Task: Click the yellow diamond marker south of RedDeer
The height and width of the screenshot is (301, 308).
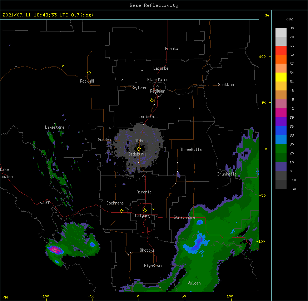Action: [x=152, y=100]
